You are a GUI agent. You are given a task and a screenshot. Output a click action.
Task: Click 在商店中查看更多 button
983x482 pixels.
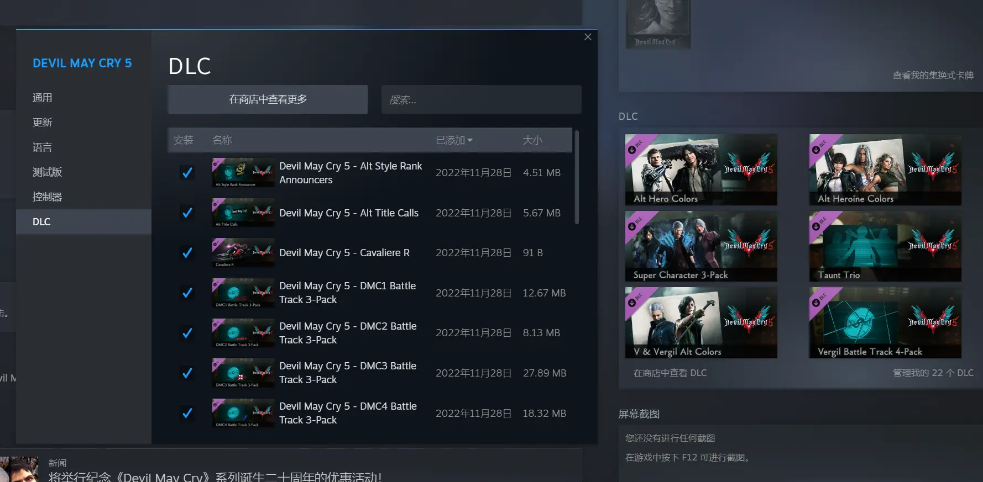(268, 99)
